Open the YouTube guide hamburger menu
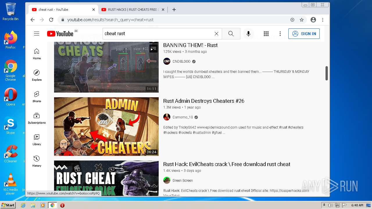Viewport: 372px width, 209px height. point(37,34)
